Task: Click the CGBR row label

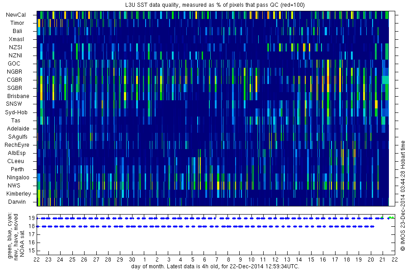Action: point(14,80)
